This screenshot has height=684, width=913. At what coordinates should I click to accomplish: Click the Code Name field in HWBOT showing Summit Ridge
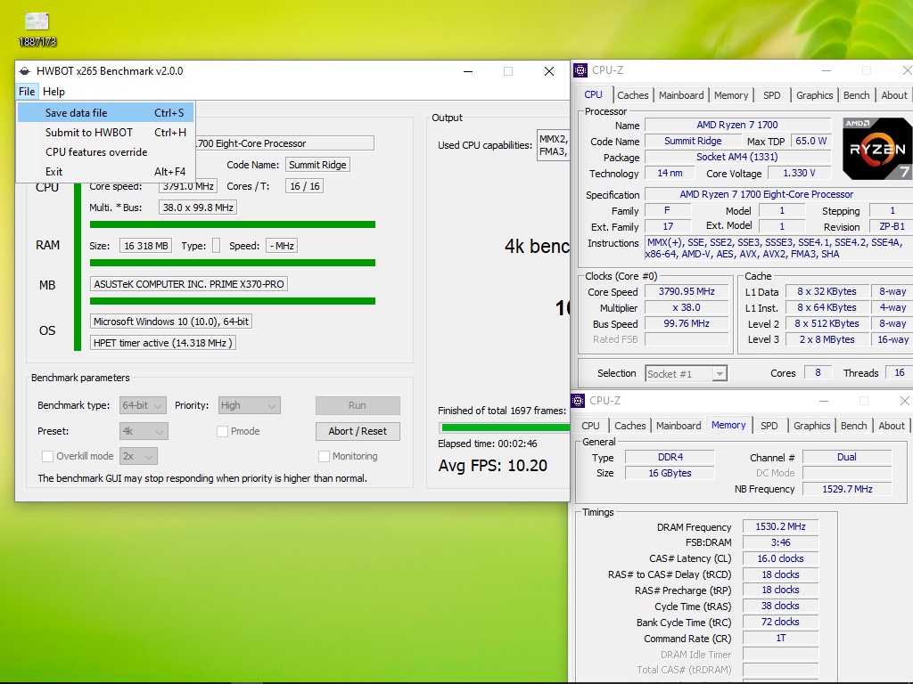pyautogui.click(x=317, y=165)
